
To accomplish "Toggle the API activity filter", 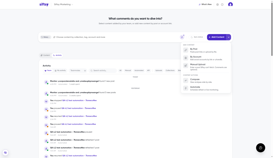I will [x=148, y=70].
